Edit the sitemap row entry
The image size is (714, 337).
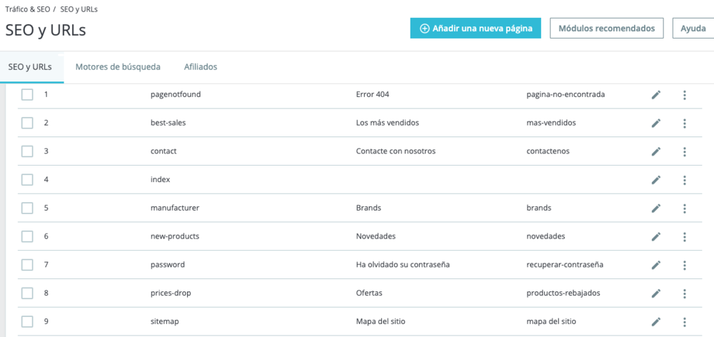coord(655,321)
